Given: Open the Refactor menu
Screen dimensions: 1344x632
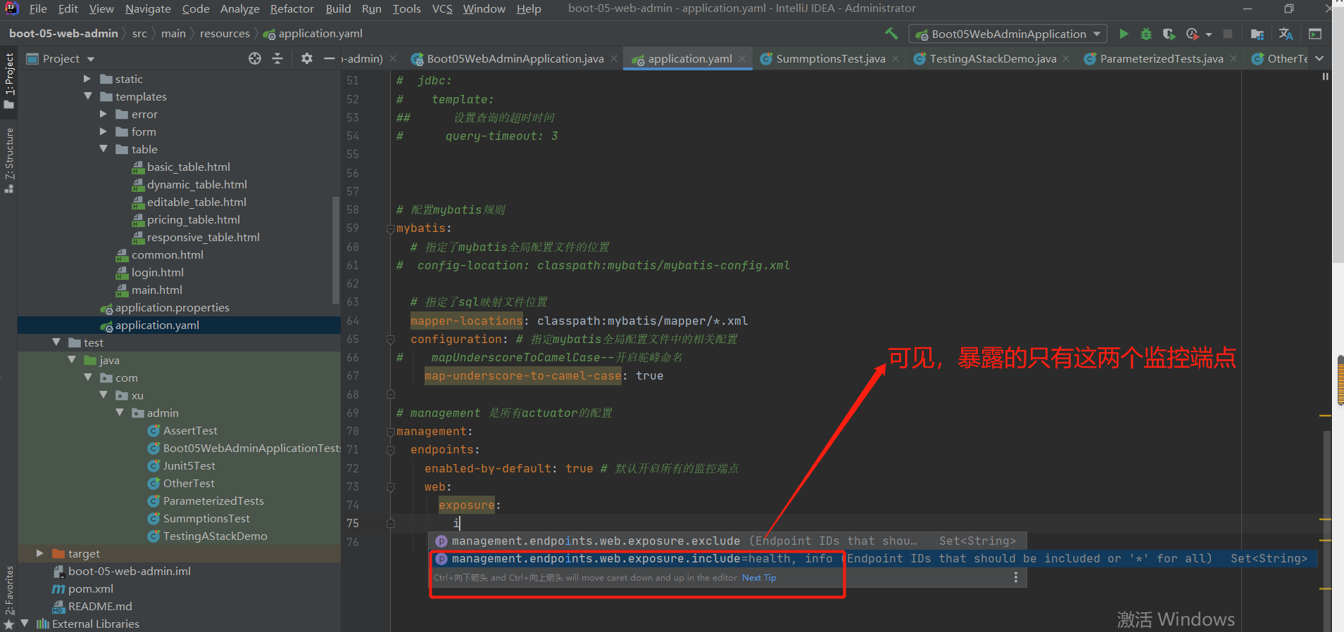Looking at the screenshot, I should (291, 8).
